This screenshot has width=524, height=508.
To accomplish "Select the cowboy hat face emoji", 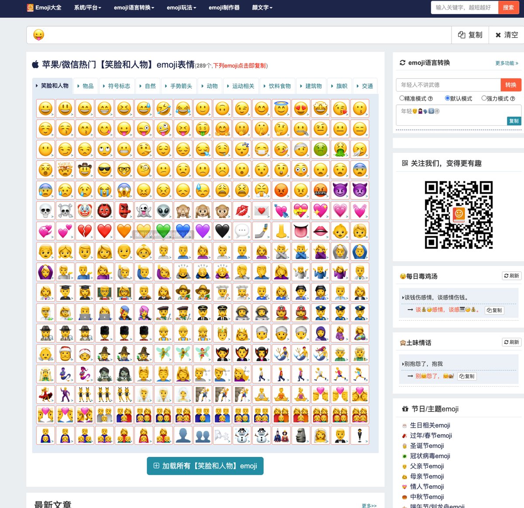I will click(x=85, y=169).
